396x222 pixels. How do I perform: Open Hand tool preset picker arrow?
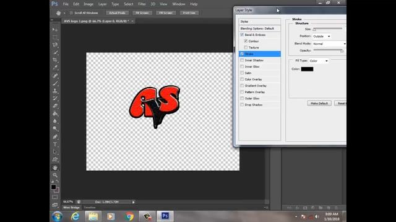point(64,13)
